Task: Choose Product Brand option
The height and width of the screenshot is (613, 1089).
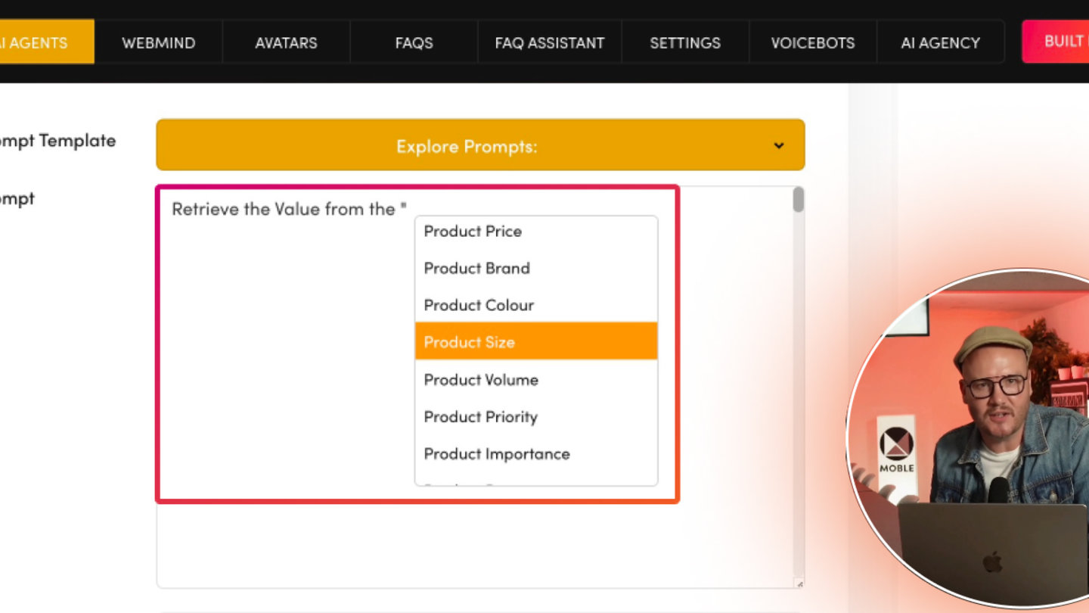Action: coord(476,269)
